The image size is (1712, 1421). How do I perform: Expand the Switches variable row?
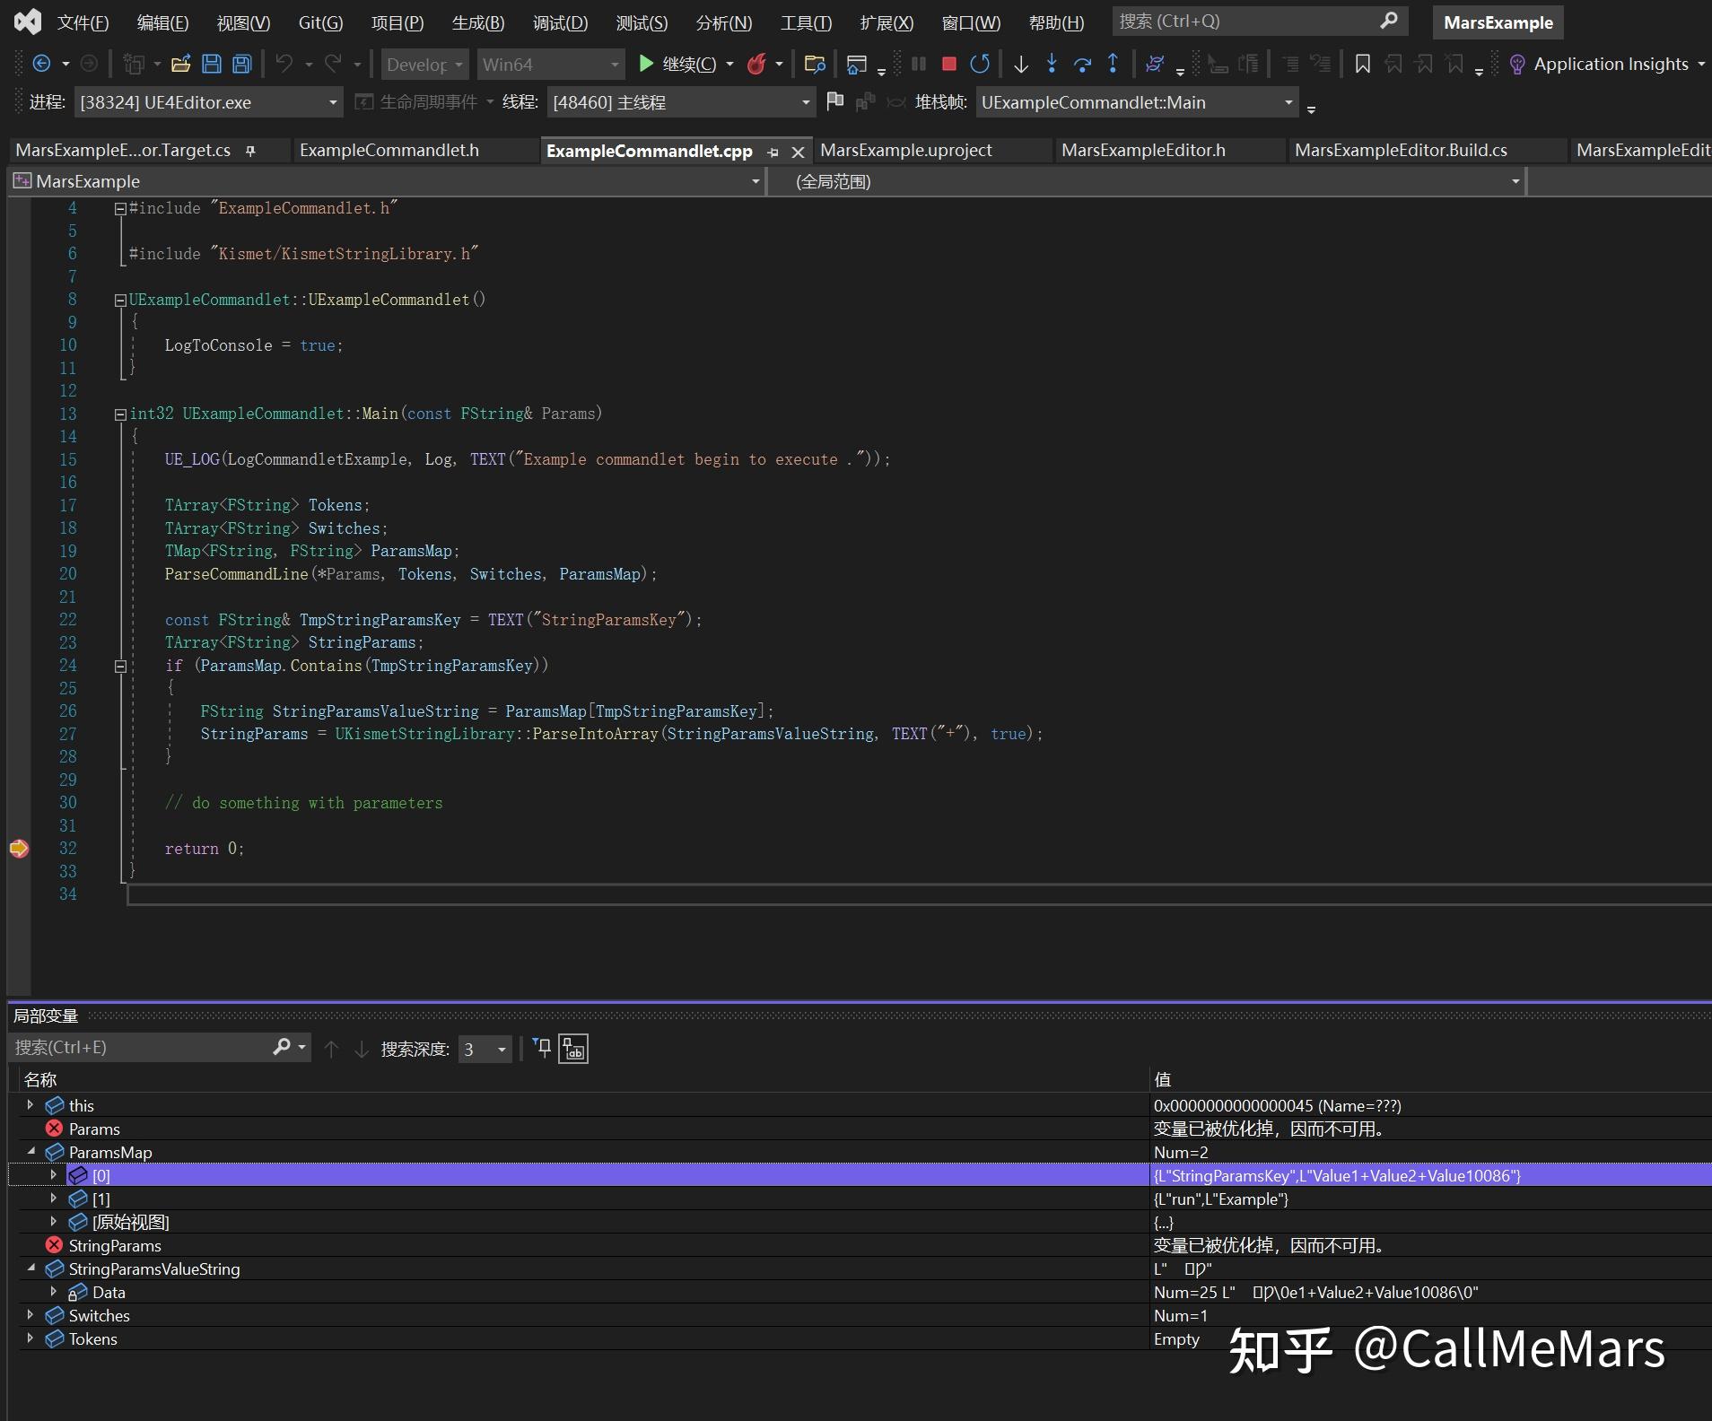[30, 1314]
